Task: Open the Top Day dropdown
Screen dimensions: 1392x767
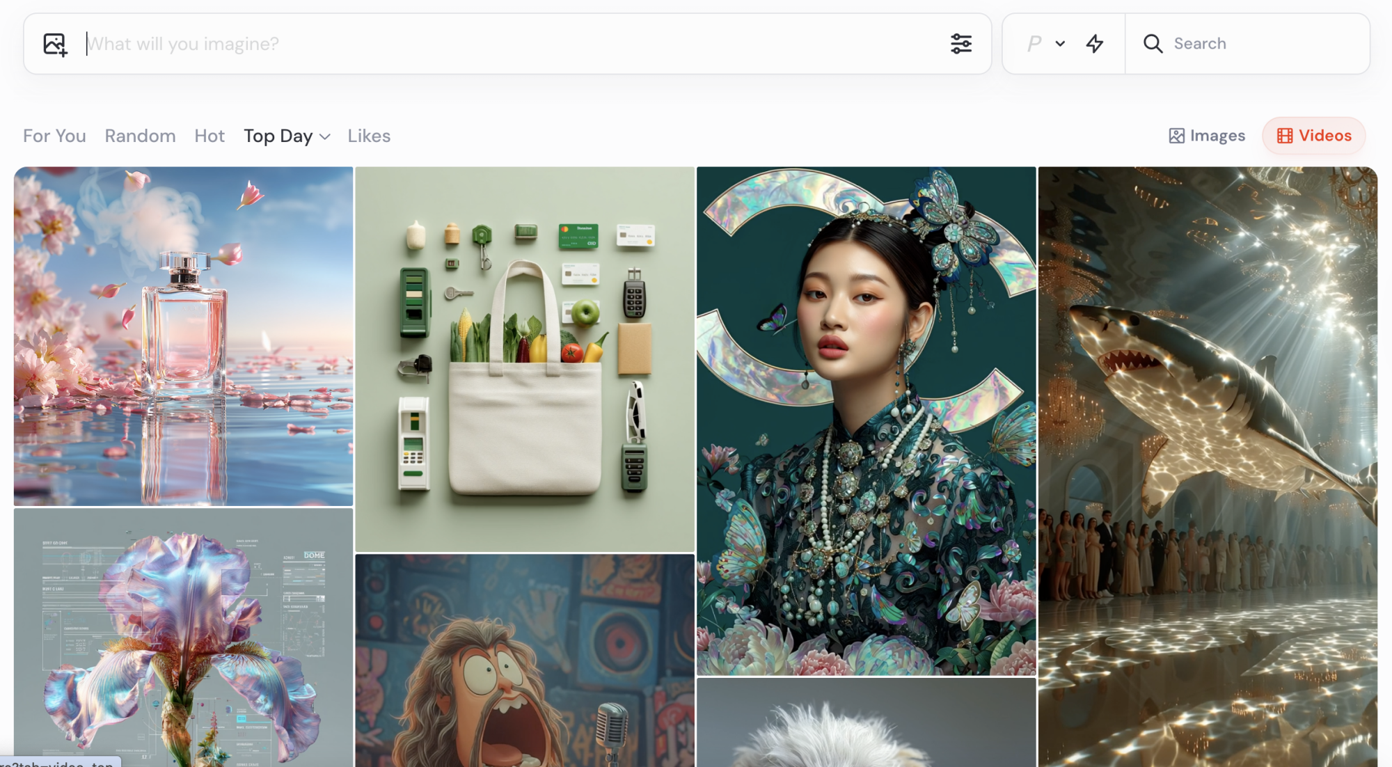Action: pyautogui.click(x=285, y=136)
